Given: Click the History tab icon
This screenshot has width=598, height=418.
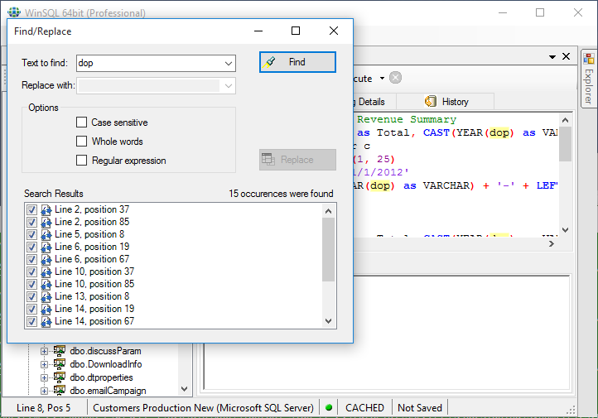Looking at the screenshot, I should click(431, 101).
